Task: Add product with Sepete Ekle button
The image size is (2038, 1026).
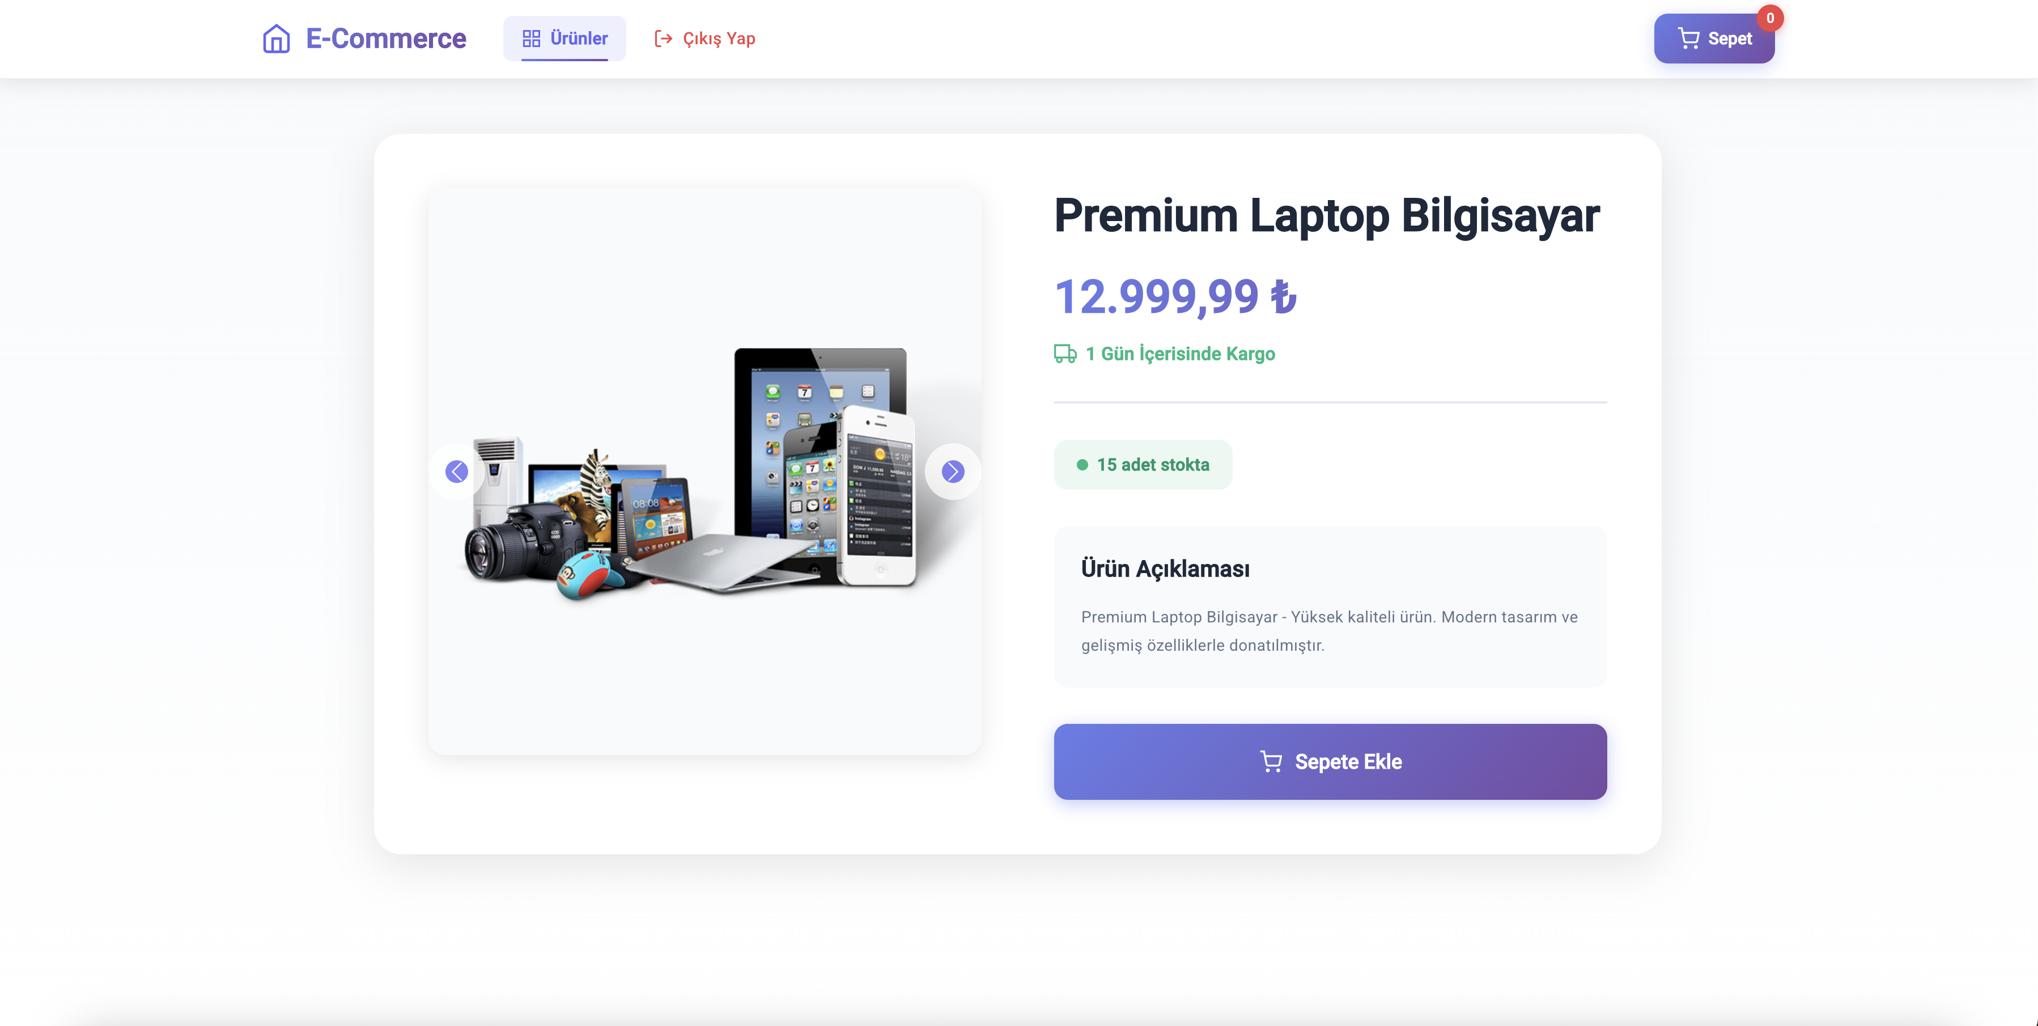Action: click(x=1330, y=761)
